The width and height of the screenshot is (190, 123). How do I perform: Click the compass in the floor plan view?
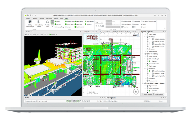click(x=136, y=92)
